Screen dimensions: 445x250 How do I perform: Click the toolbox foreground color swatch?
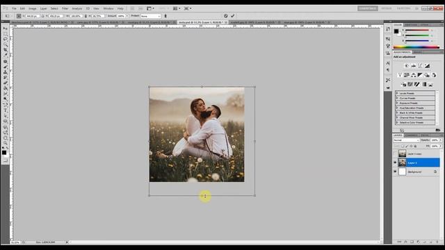(x=4, y=153)
